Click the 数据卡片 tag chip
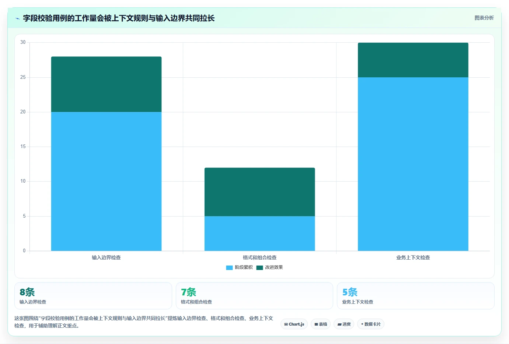This screenshot has width=509, height=344. [371, 324]
